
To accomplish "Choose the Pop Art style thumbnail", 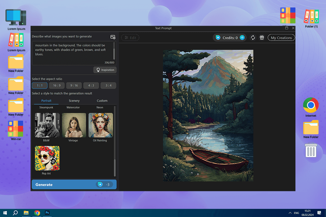I will coord(47,158).
